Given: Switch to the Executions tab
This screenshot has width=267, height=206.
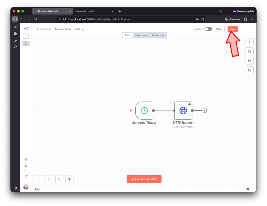Looking at the screenshot, I should point(141,35).
